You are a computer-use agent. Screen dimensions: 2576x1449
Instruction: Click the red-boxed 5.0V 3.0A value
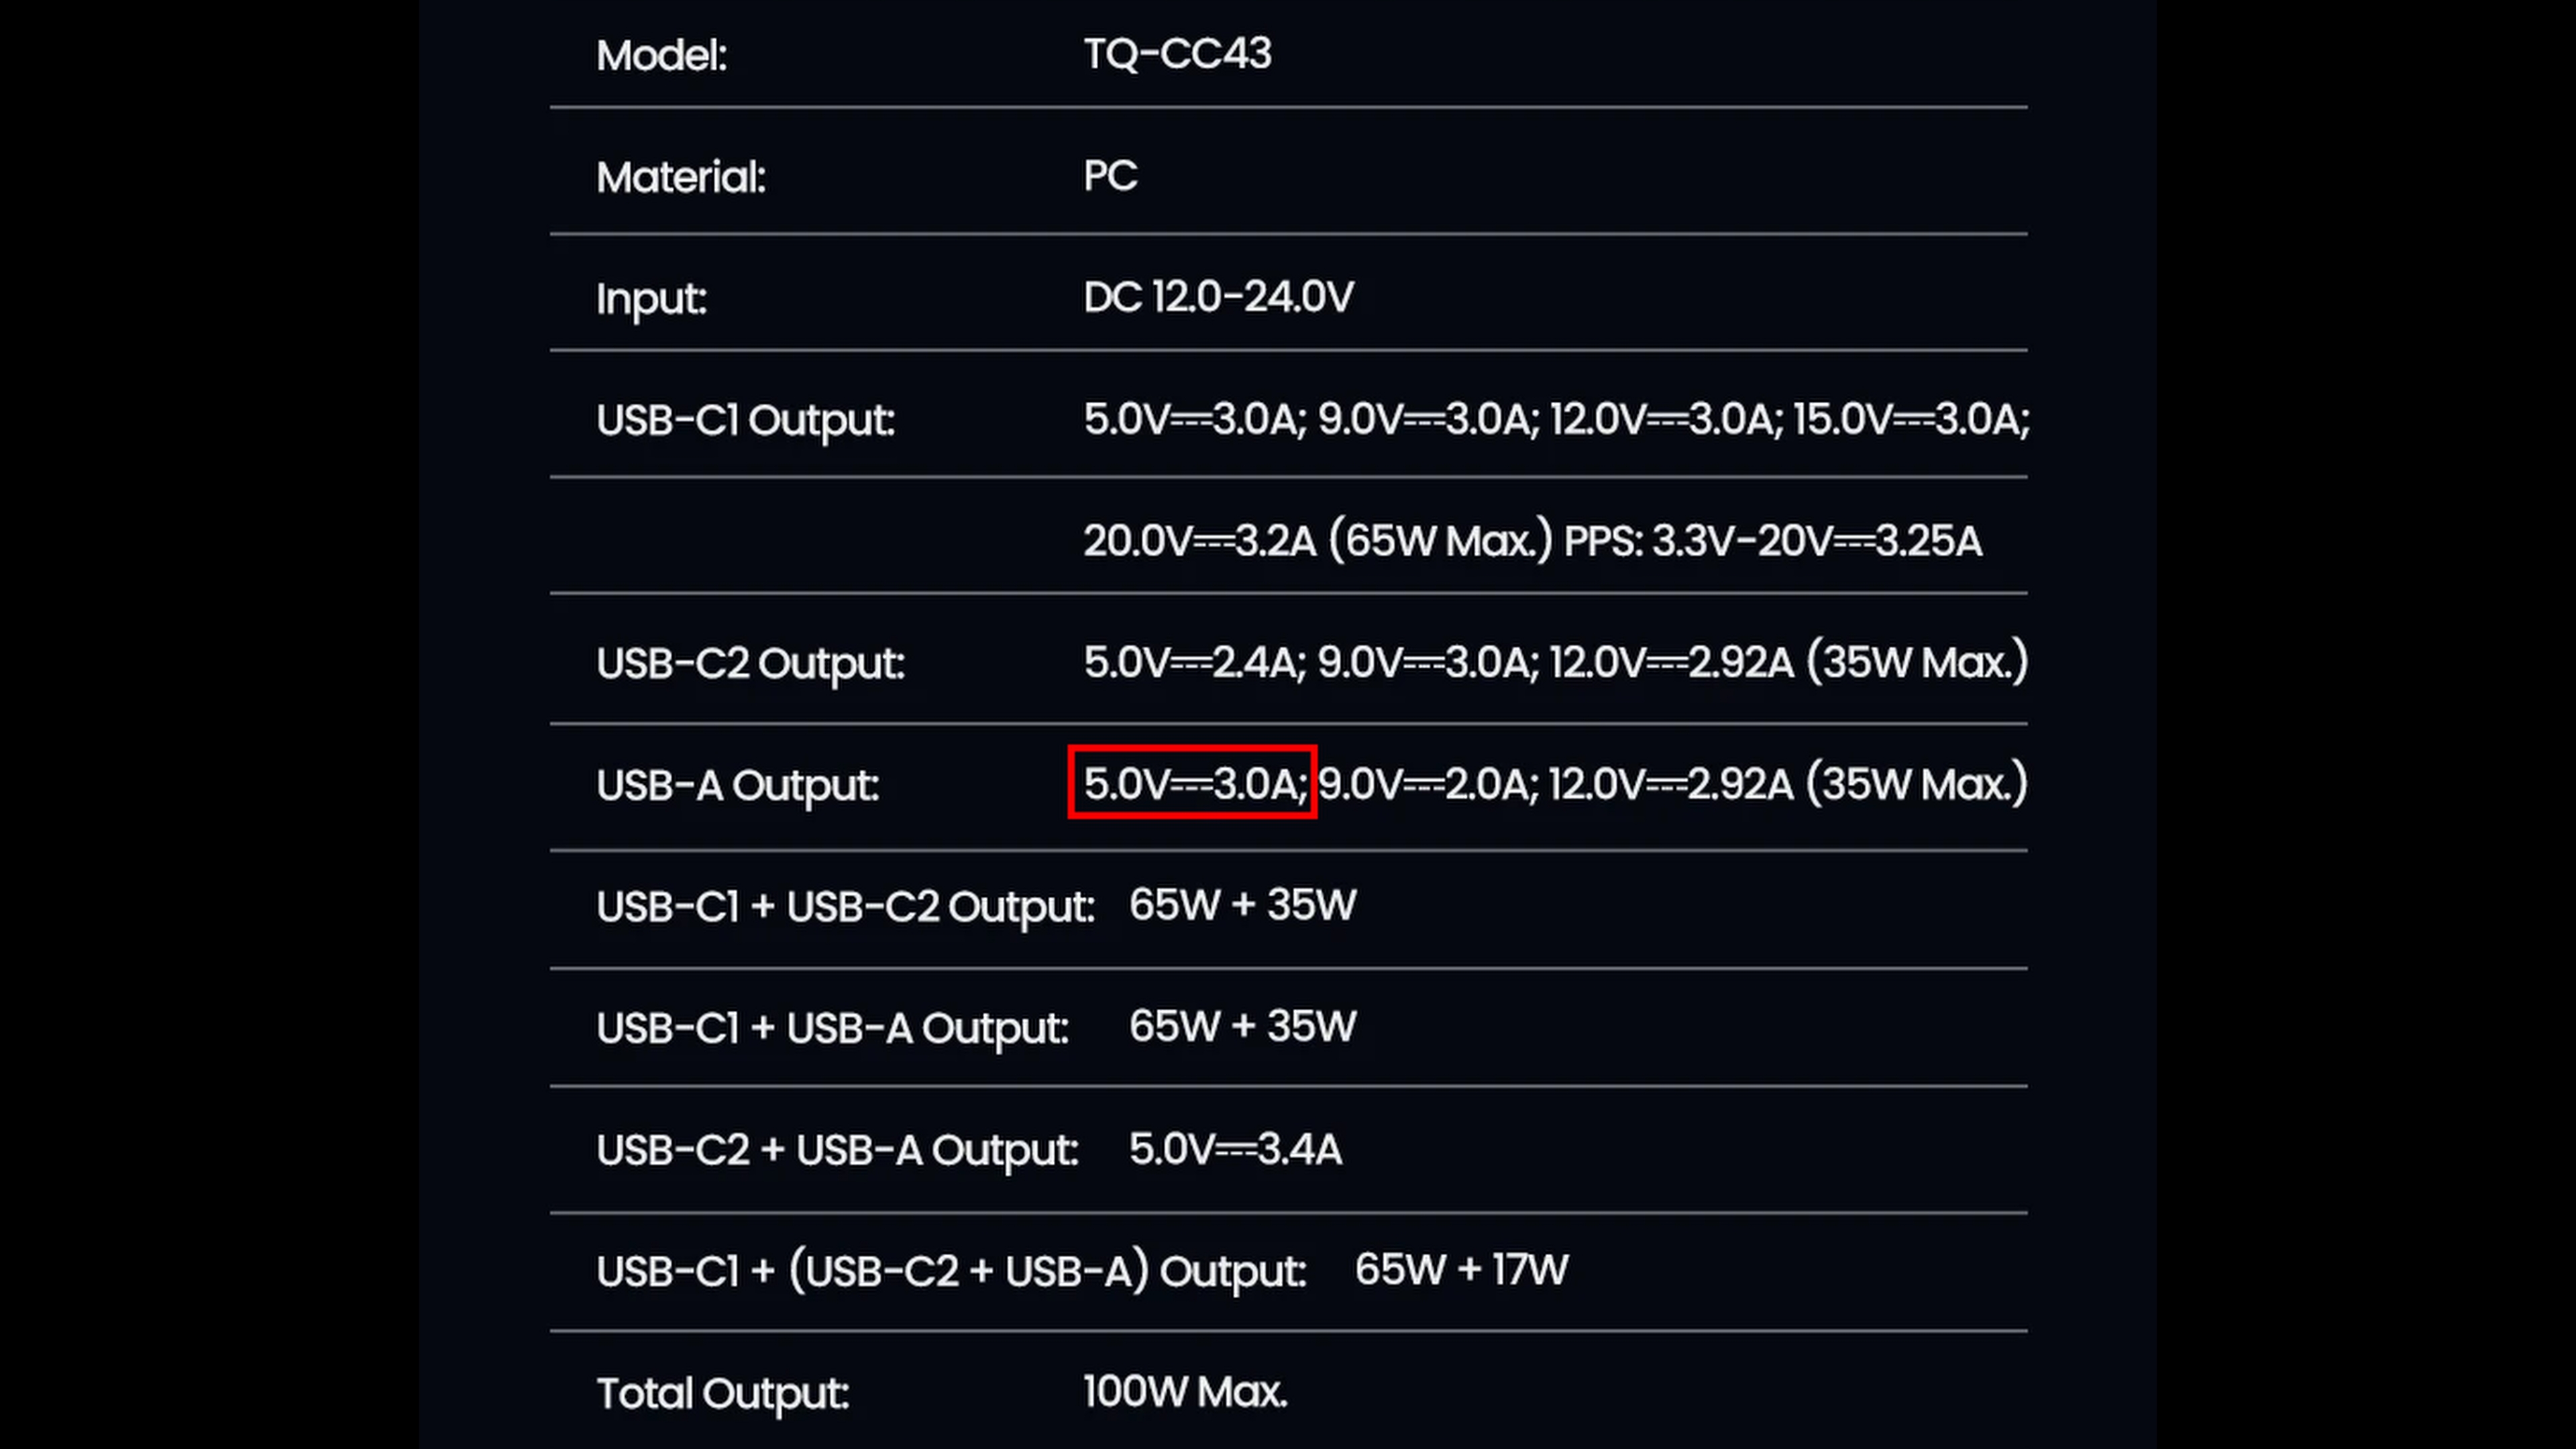pos(1192,783)
